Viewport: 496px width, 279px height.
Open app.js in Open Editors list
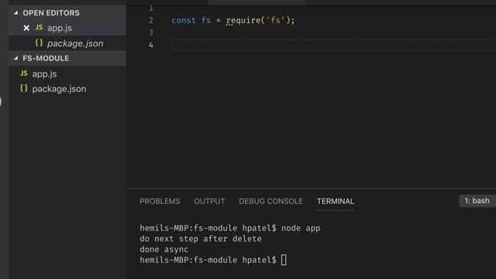click(60, 28)
